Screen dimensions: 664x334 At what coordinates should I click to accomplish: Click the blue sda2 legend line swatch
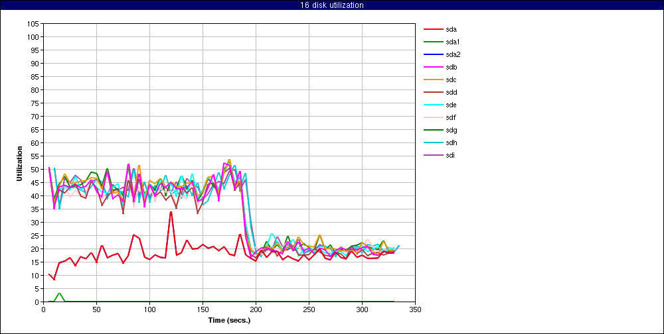pos(433,54)
